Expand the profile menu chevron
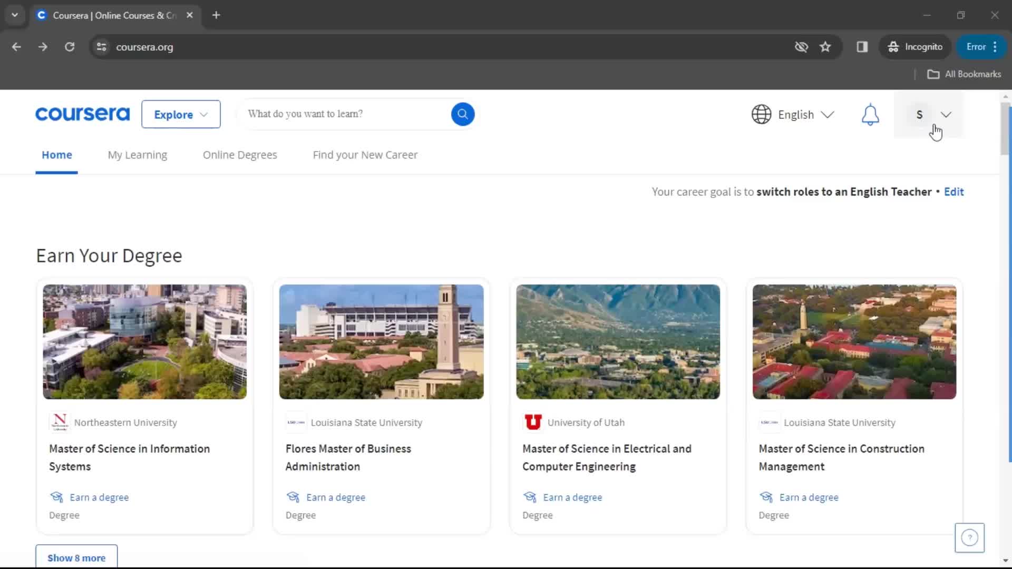The height and width of the screenshot is (569, 1012). (946, 114)
